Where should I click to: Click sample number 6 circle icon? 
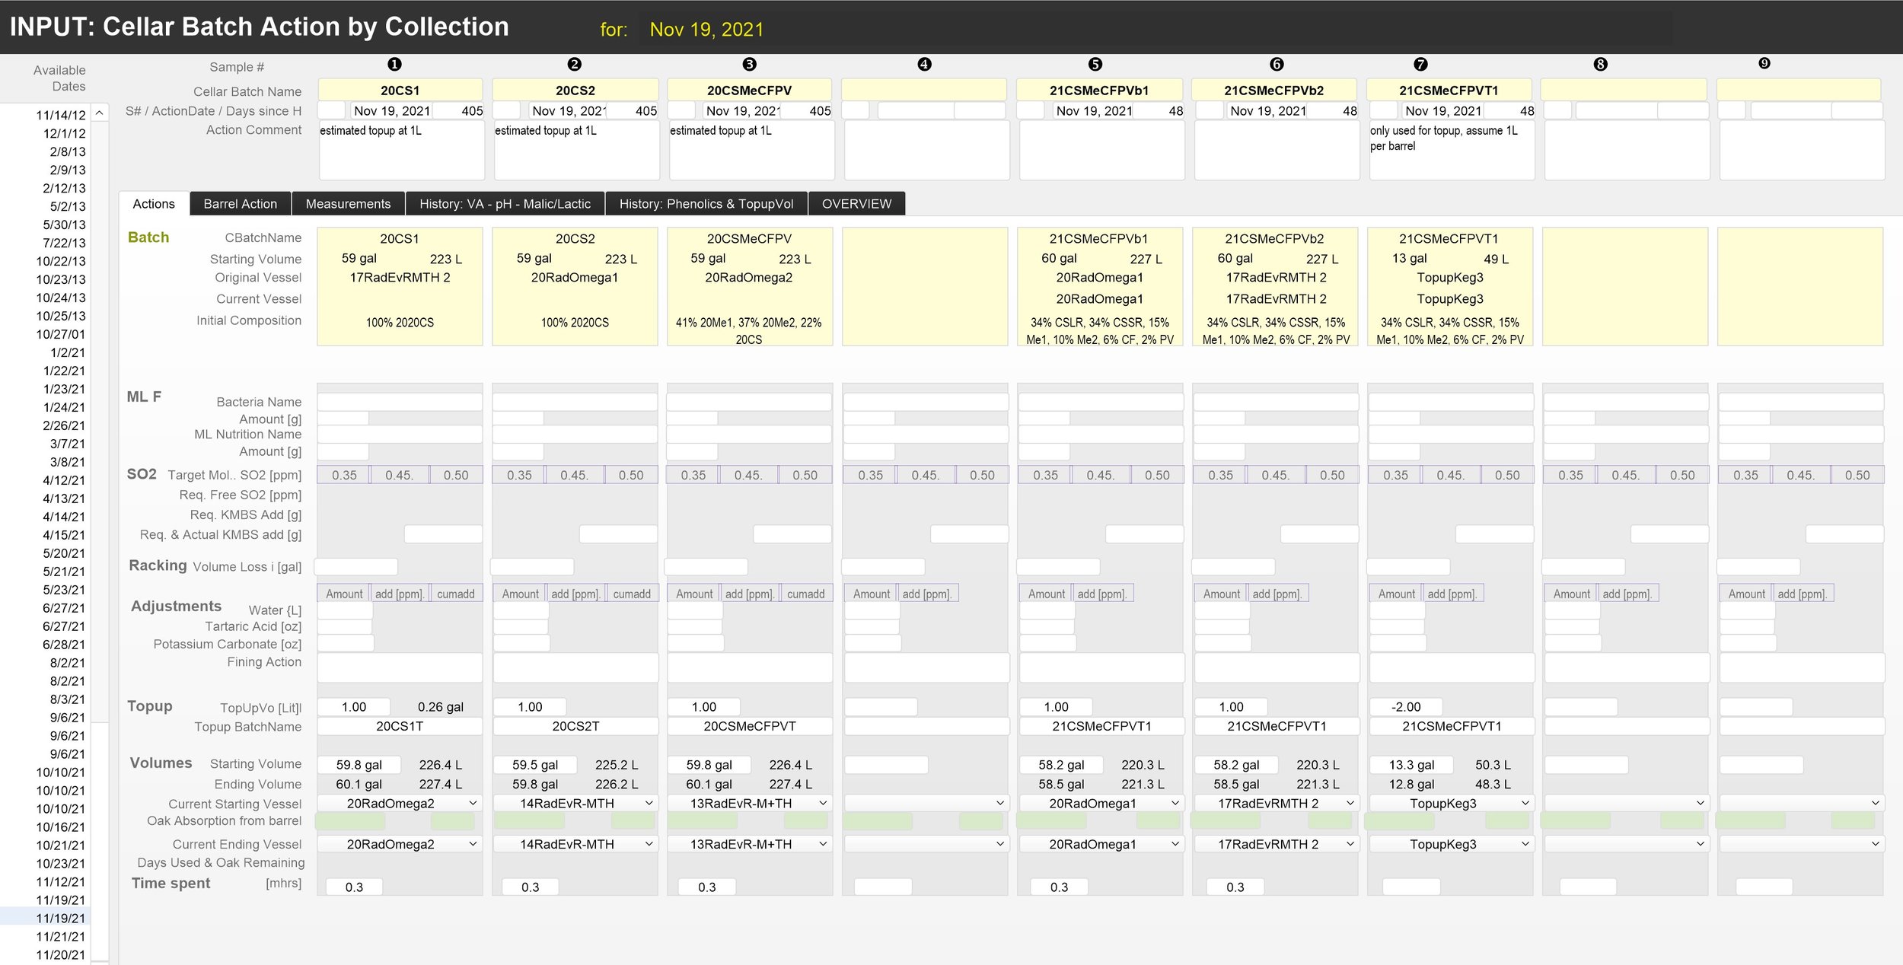click(x=1277, y=65)
